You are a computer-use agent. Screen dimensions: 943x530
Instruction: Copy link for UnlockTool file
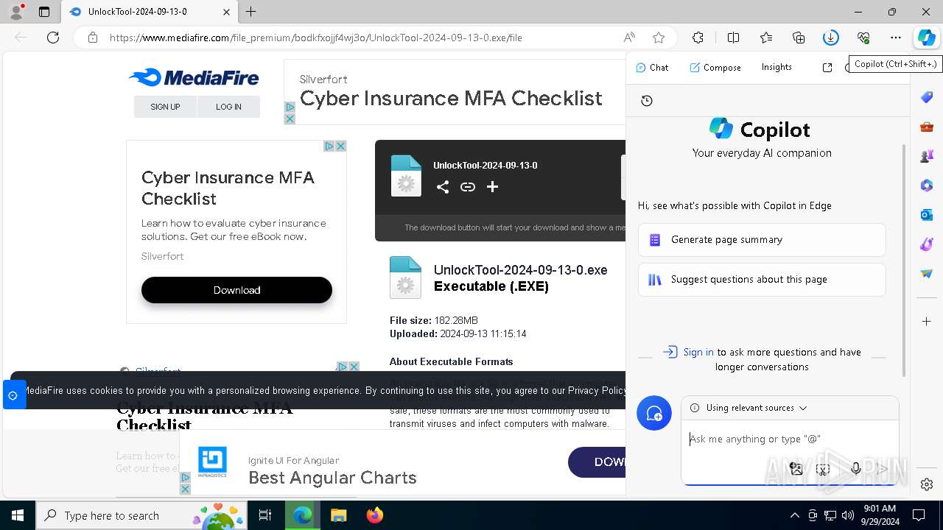click(468, 187)
